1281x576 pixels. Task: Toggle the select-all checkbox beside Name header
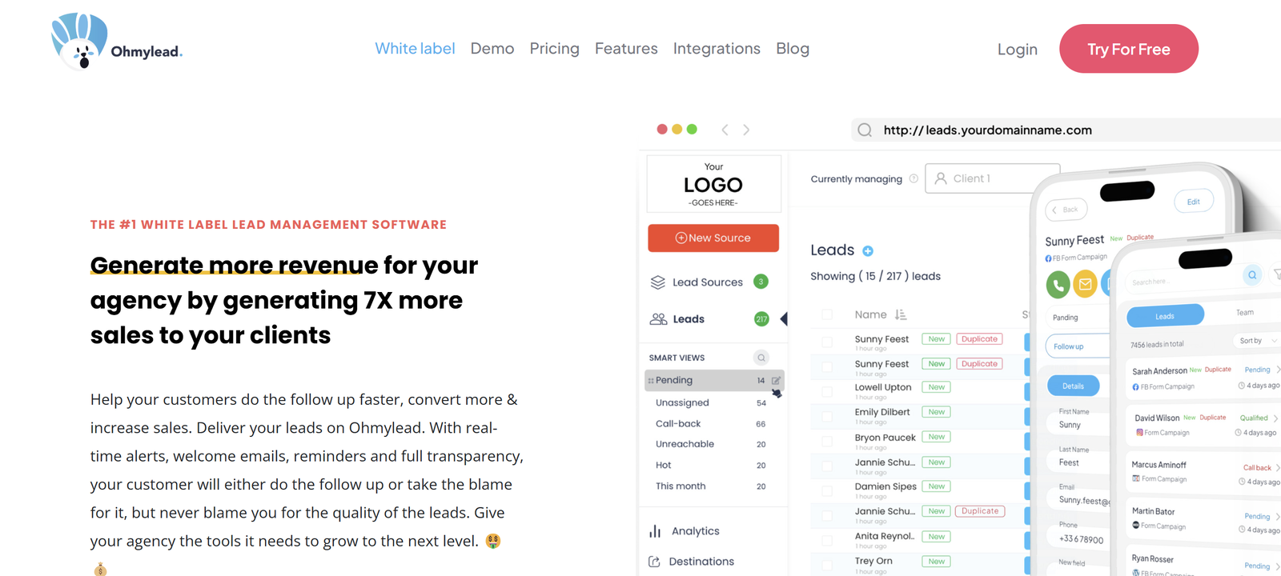click(827, 314)
